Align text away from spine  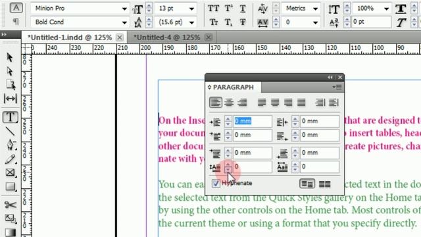pos(334,103)
